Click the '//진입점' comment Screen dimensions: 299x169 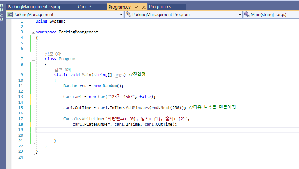(137, 74)
